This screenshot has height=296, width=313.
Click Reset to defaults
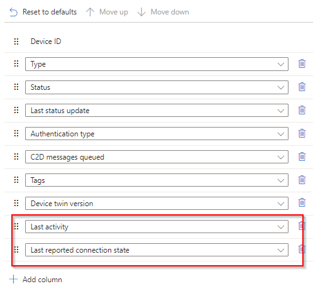click(43, 12)
